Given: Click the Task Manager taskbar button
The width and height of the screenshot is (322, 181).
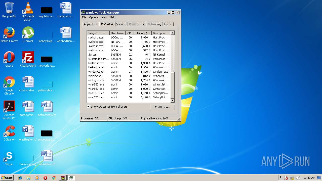Looking at the screenshot, I should click(71, 178).
